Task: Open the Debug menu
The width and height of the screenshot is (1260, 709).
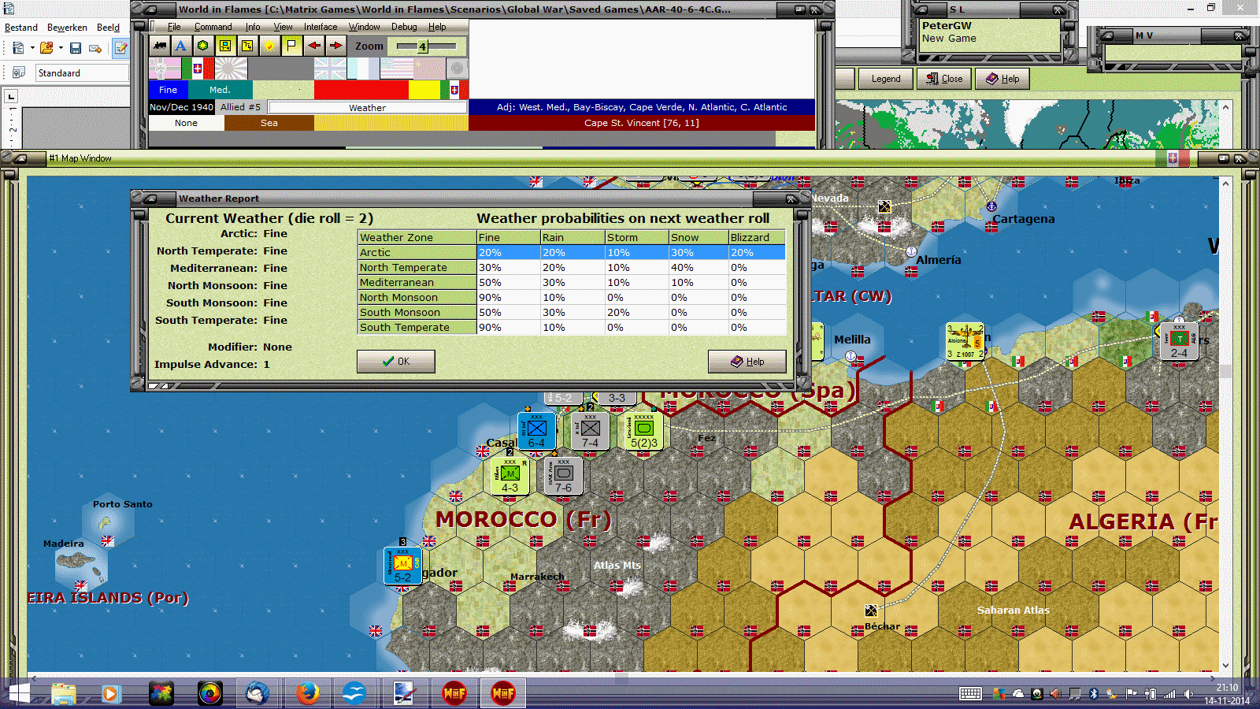Action: pyautogui.click(x=404, y=27)
